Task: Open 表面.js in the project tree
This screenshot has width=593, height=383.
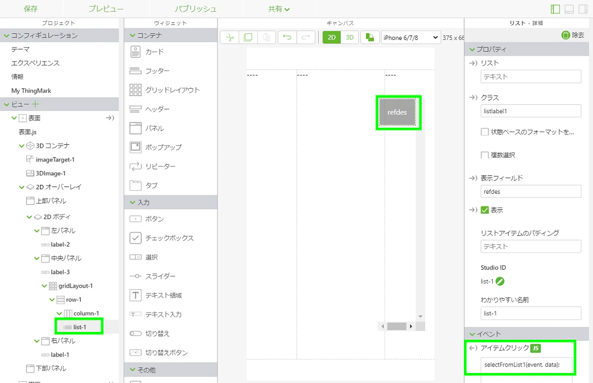Action: click(28, 132)
